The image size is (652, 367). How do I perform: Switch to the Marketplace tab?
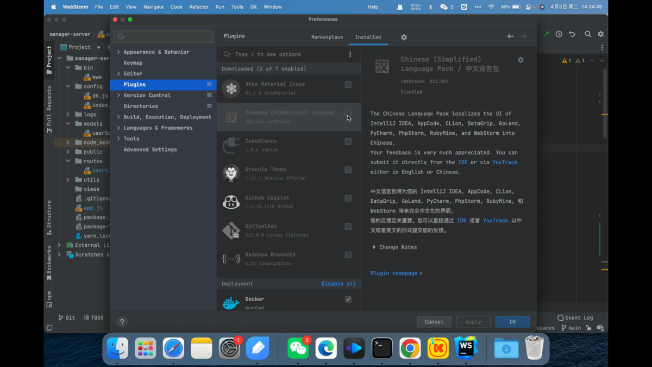[x=327, y=38]
